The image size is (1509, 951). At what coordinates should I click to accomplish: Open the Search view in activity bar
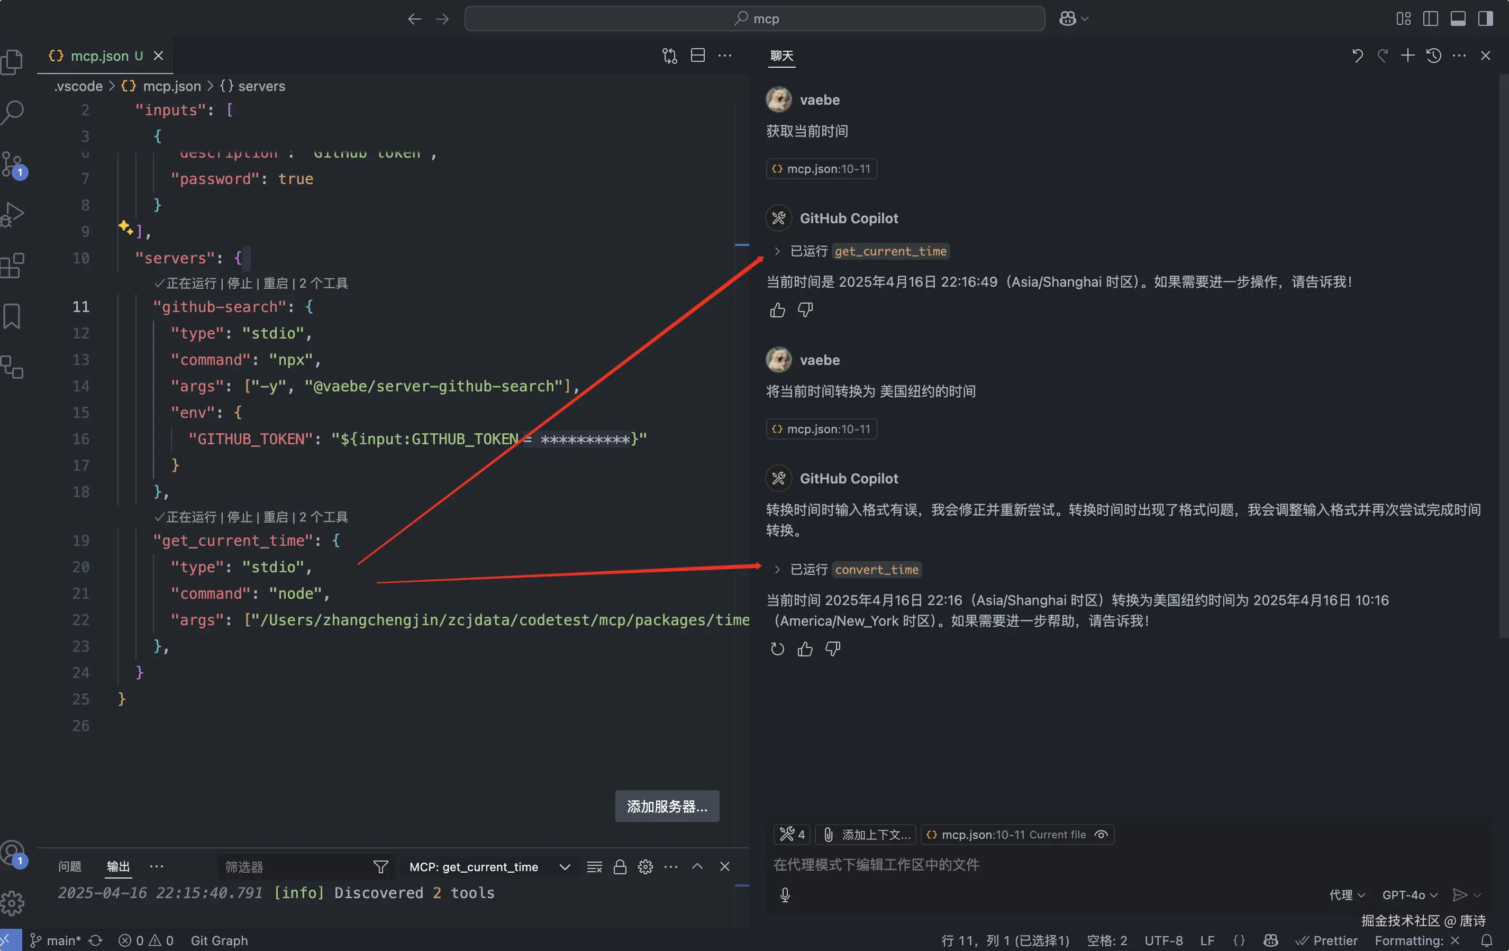coord(13,113)
